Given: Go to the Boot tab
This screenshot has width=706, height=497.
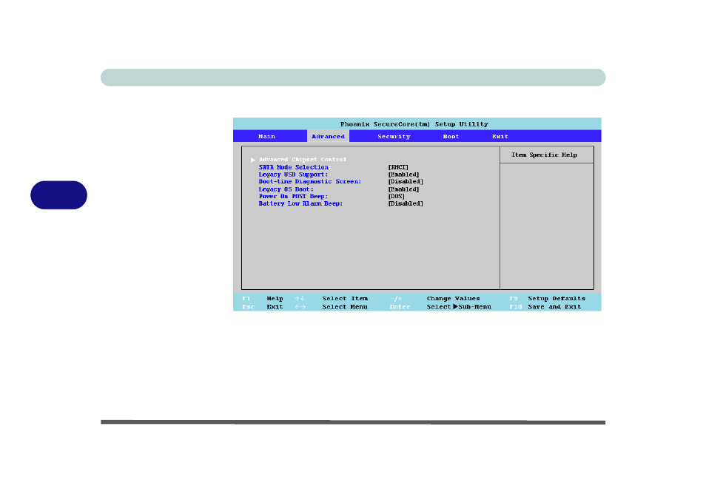Looking at the screenshot, I should click(x=451, y=136).
